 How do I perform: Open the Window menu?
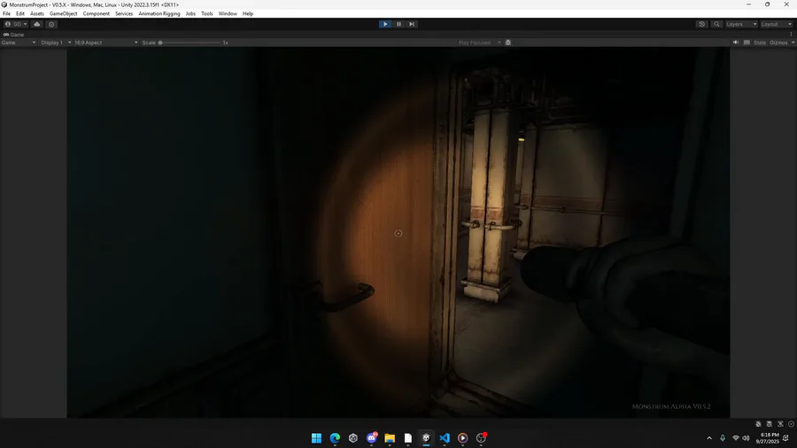tap(228, 13)
